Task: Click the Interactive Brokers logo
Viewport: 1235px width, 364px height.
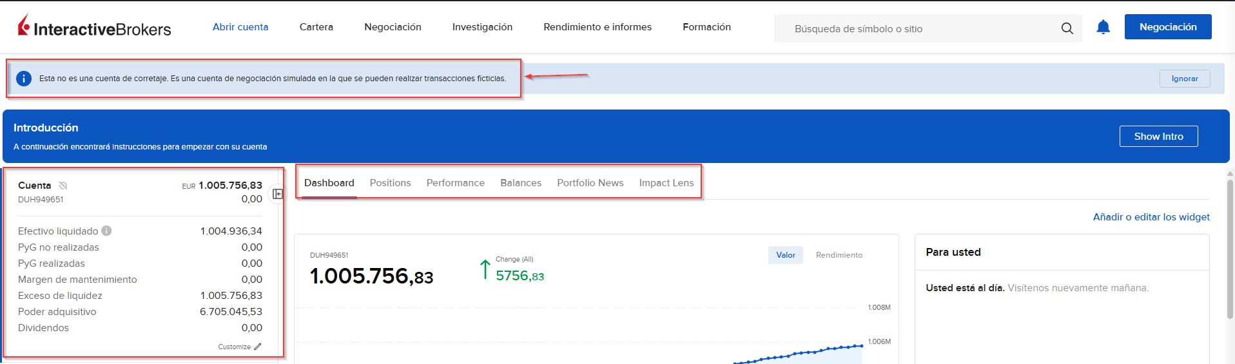Action: tap(94, 27)
